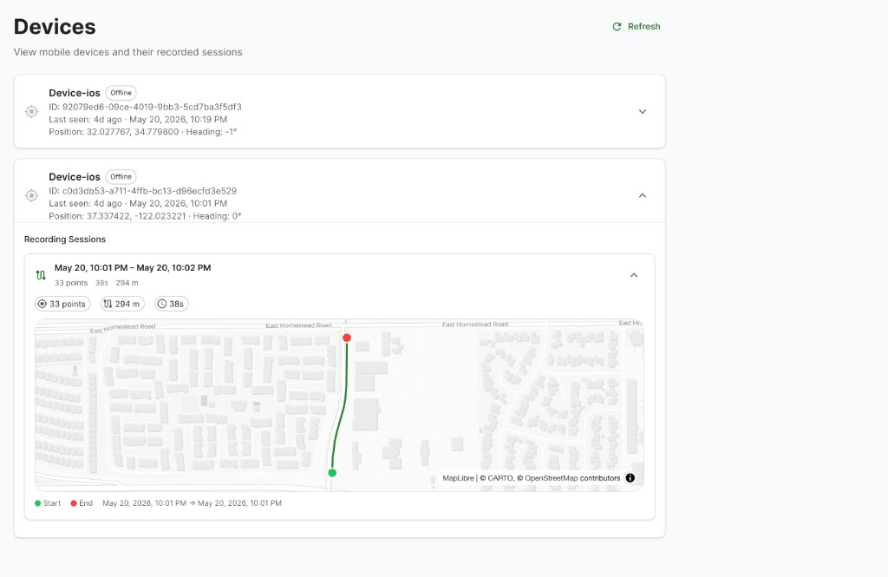Collapse the May 20 recording session chevron

(x=634, y=275)
